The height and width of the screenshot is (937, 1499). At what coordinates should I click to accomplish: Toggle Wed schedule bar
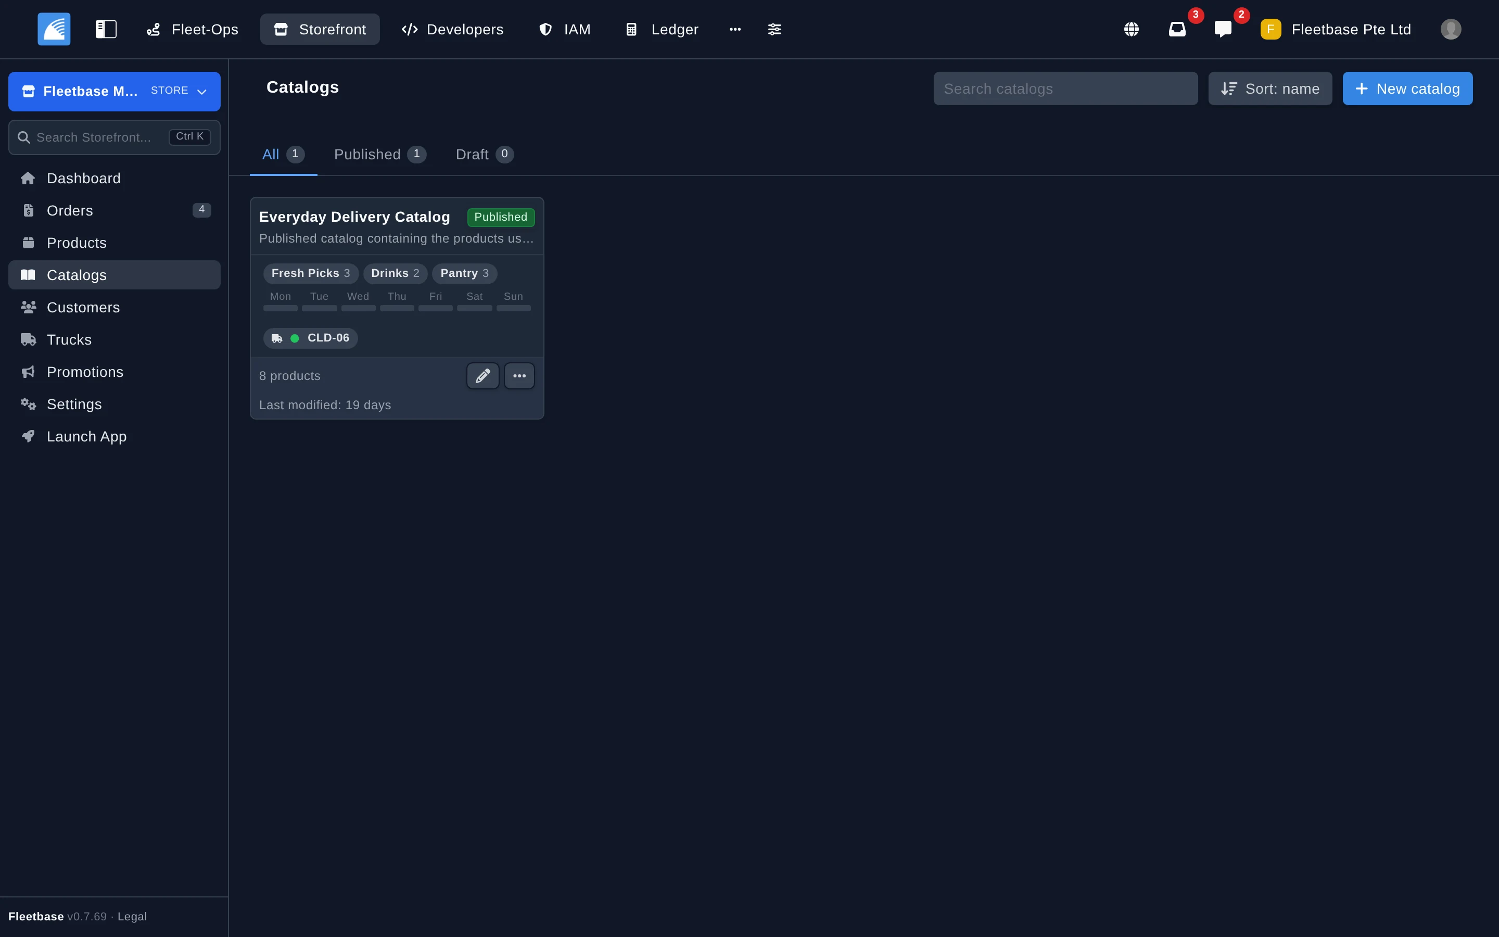pos(358,308)
